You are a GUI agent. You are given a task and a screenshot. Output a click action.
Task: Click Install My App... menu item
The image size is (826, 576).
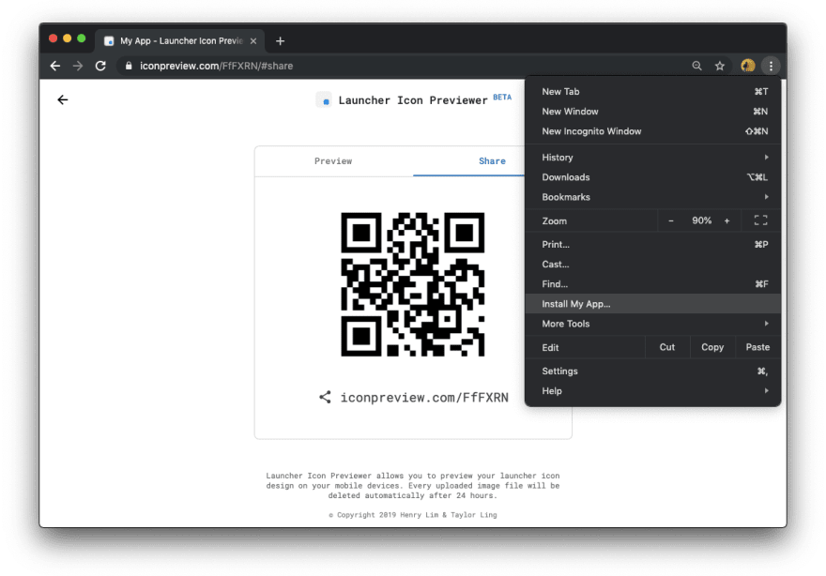pyautogui.click(x=653, y=304)
